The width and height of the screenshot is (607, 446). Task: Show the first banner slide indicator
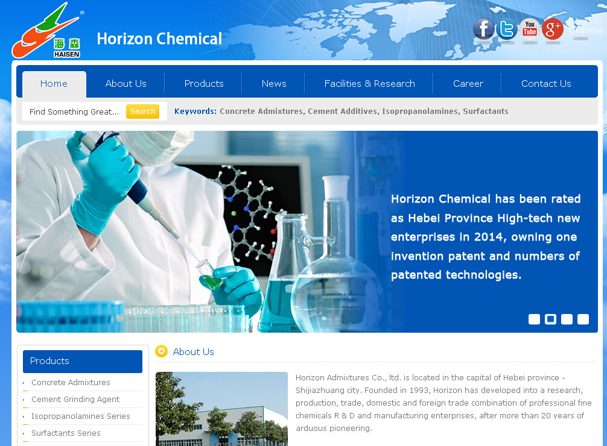(x=534, y=319)
